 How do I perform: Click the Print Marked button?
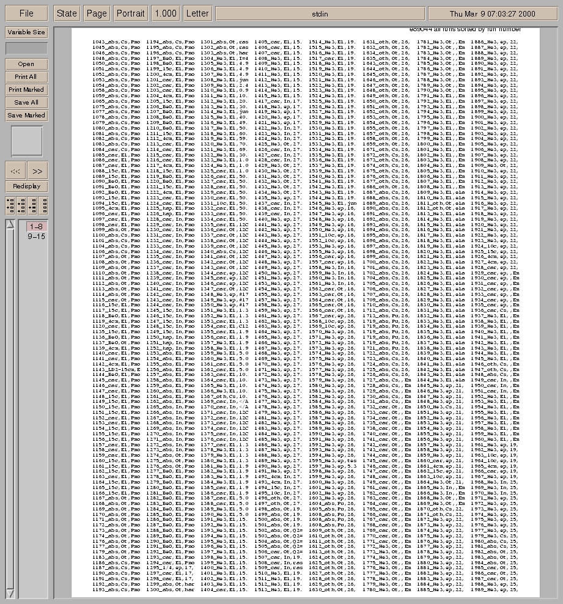(x=26, y=90)
